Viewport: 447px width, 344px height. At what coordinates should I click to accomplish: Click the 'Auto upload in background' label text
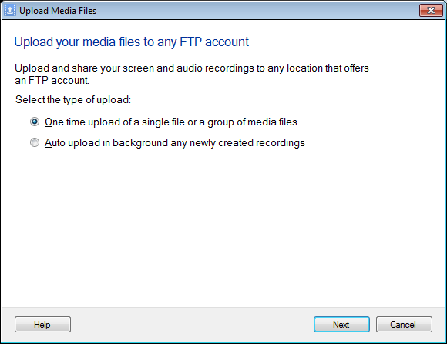coord(174,143)
